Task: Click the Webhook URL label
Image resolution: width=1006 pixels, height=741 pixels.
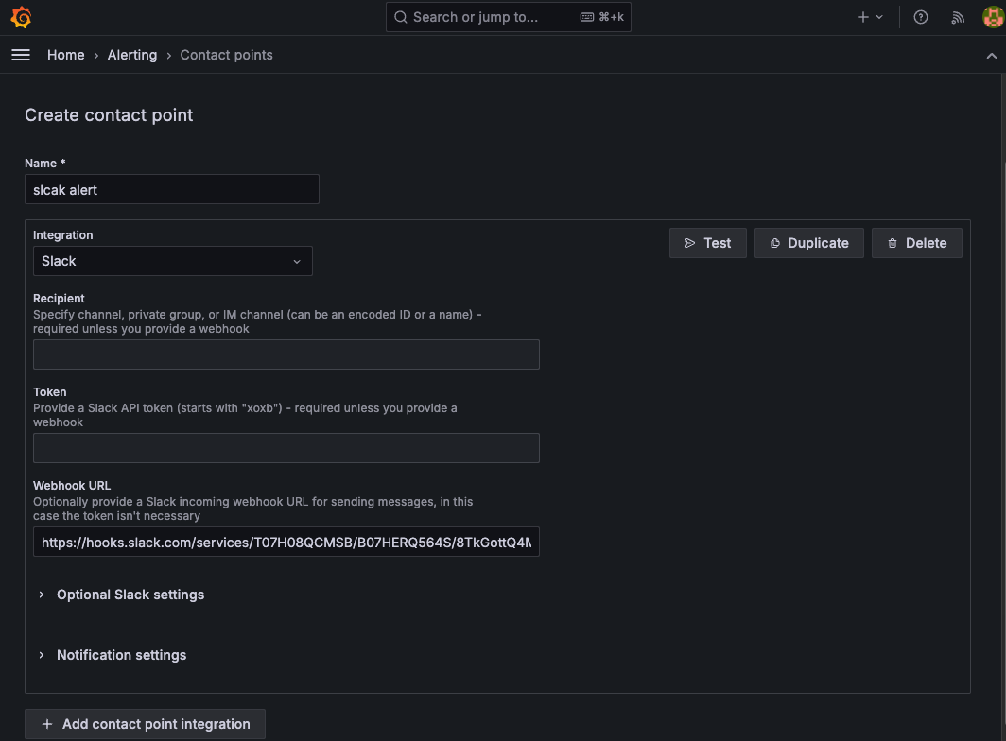Action: 72,486
